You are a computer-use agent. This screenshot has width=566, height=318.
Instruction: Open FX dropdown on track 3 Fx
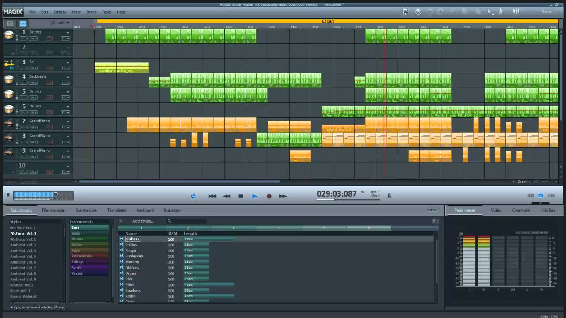65,68
